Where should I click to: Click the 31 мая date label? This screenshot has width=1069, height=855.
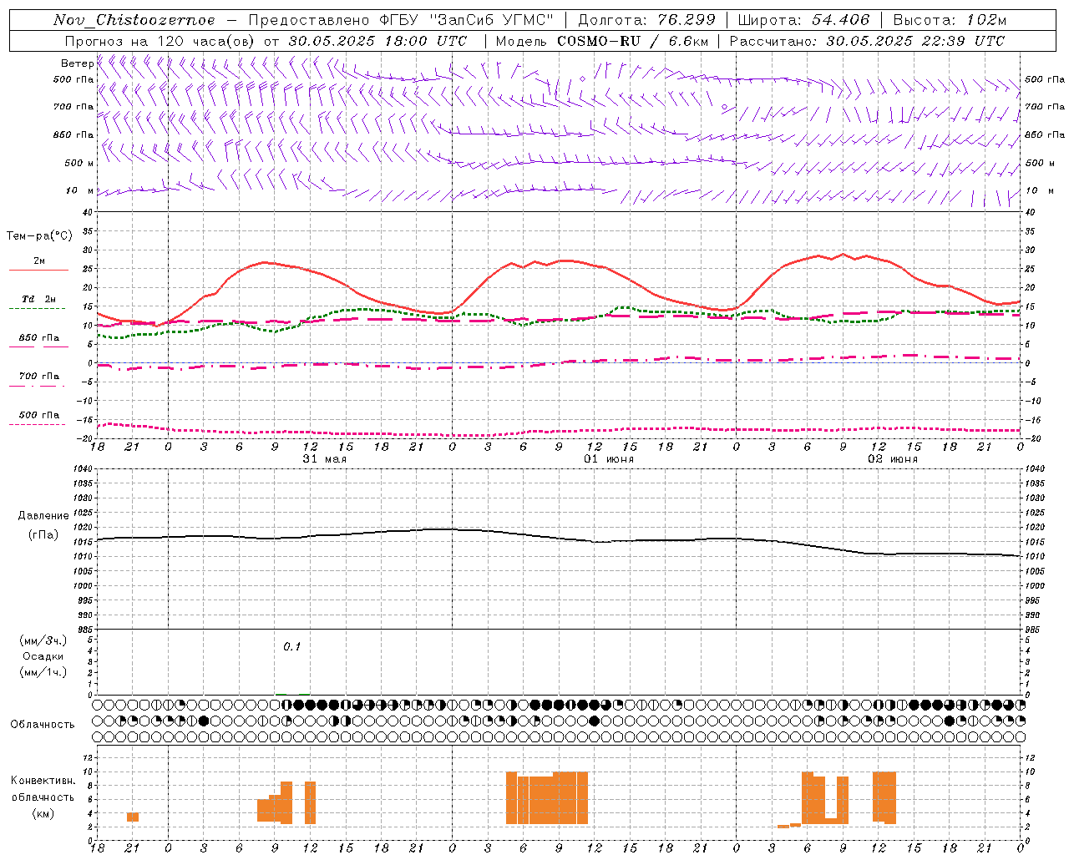[325, 459]
